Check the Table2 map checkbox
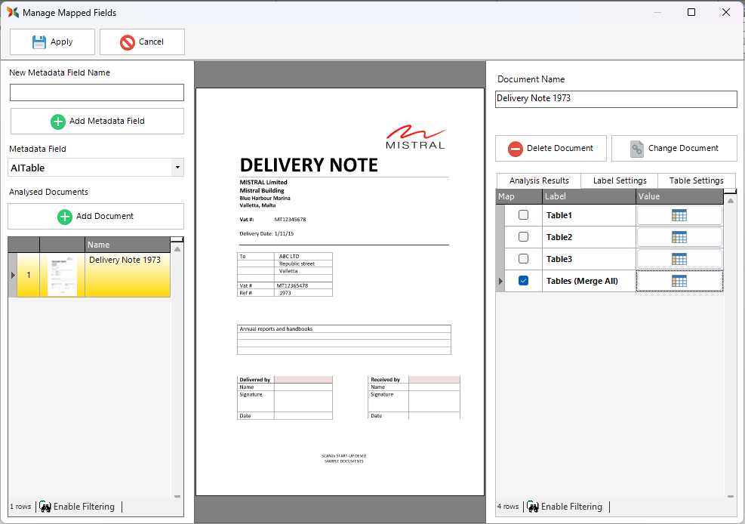Screen dimensions: 745x524 [x=523, y=237]
